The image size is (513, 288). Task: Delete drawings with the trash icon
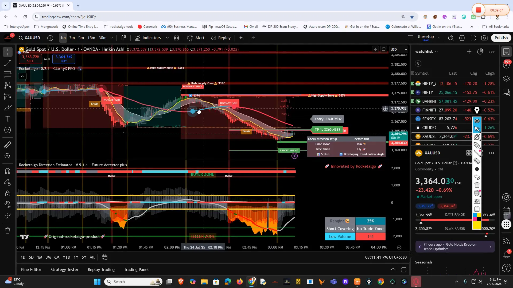(x=8, y=230)
